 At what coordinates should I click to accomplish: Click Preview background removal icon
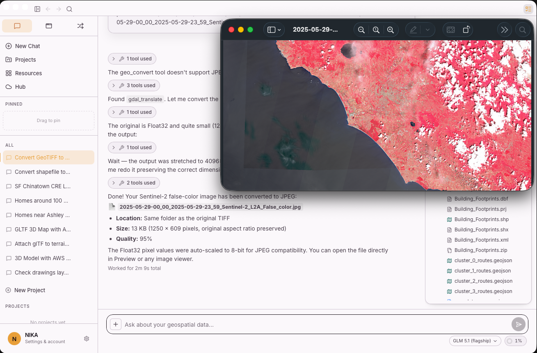451,30
